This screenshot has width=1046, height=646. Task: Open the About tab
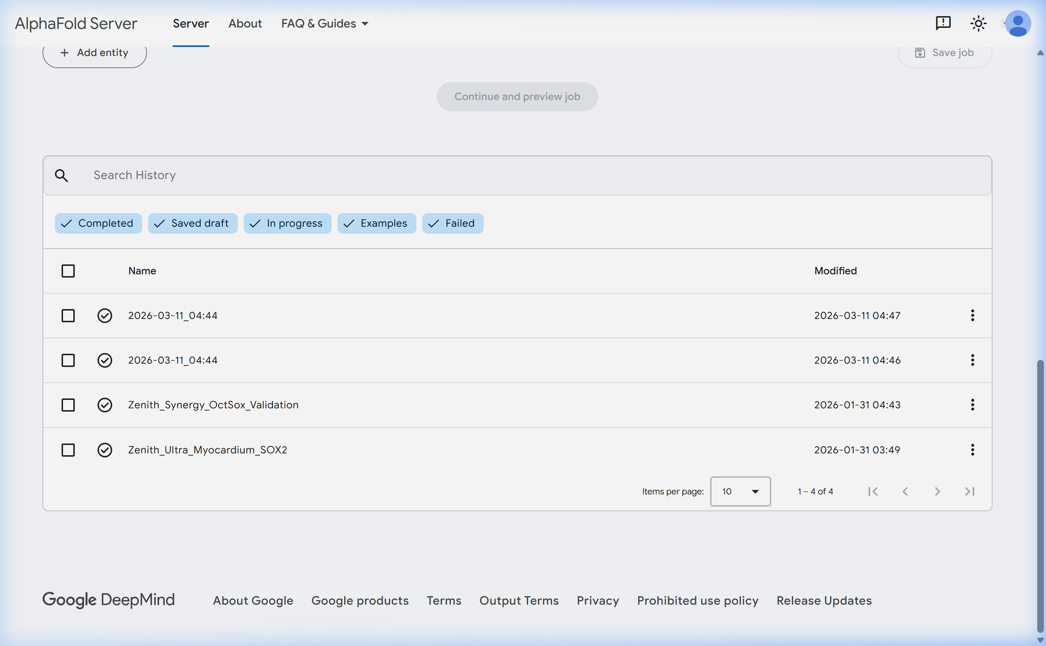click(245, 23)
